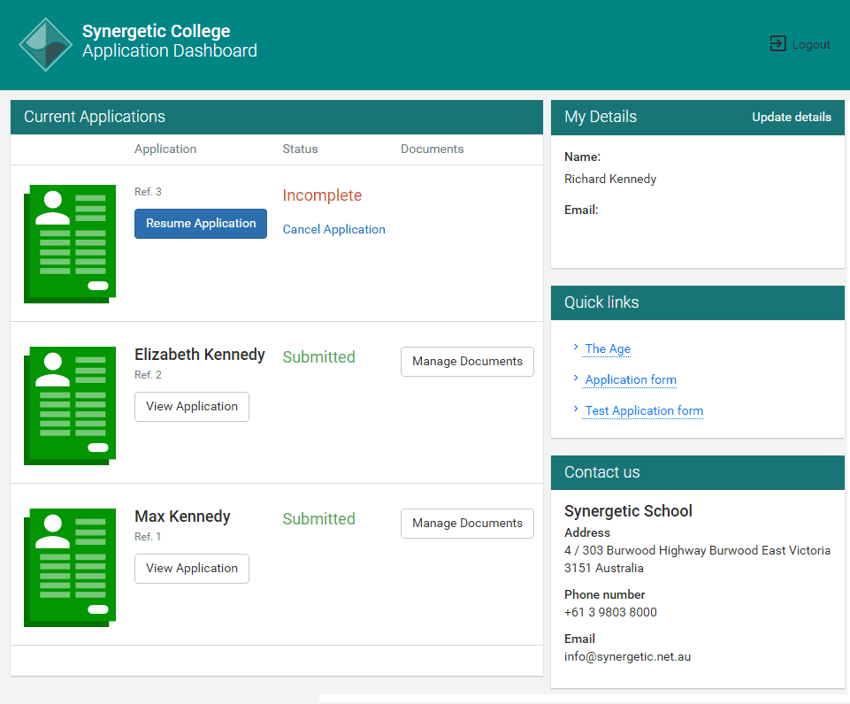850x704 pixels.
Task: Open the Application form link
Action: click(x=629, y=379)
